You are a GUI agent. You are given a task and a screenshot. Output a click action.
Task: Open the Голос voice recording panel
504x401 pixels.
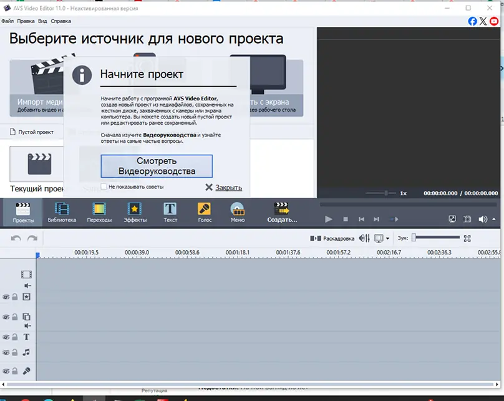point(205,213)
